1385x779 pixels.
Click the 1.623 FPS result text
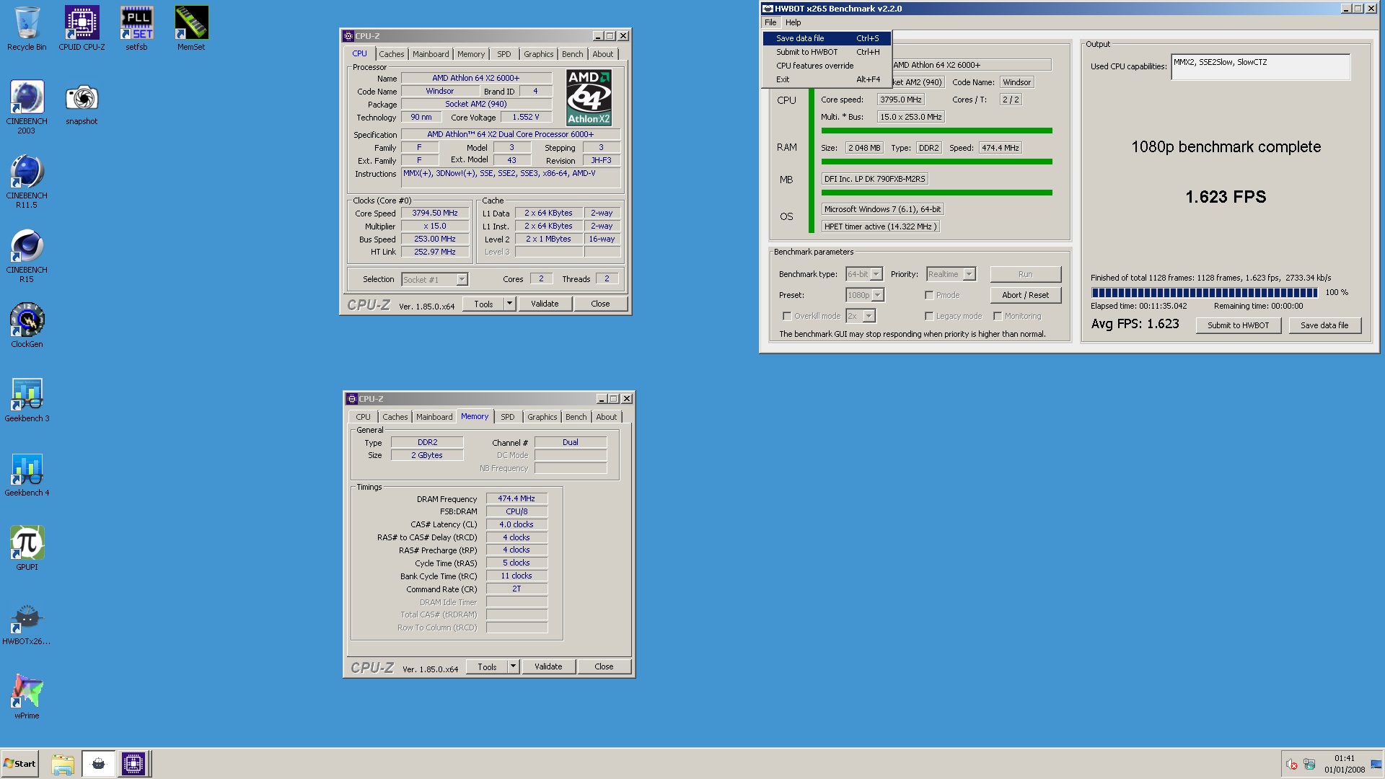[1226, 197]
